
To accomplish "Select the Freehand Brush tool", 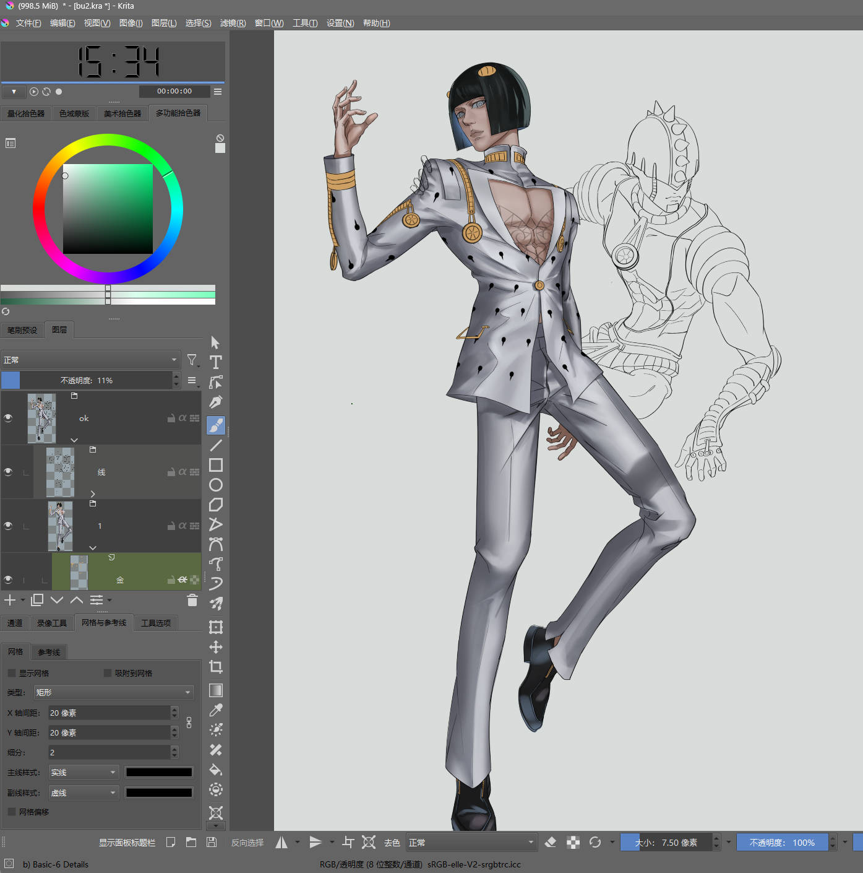I will pos(215,425).
